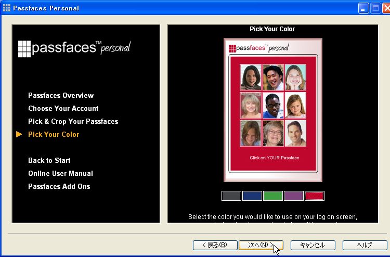Open Passfaces Overview in sidebar

pos(61,96)
